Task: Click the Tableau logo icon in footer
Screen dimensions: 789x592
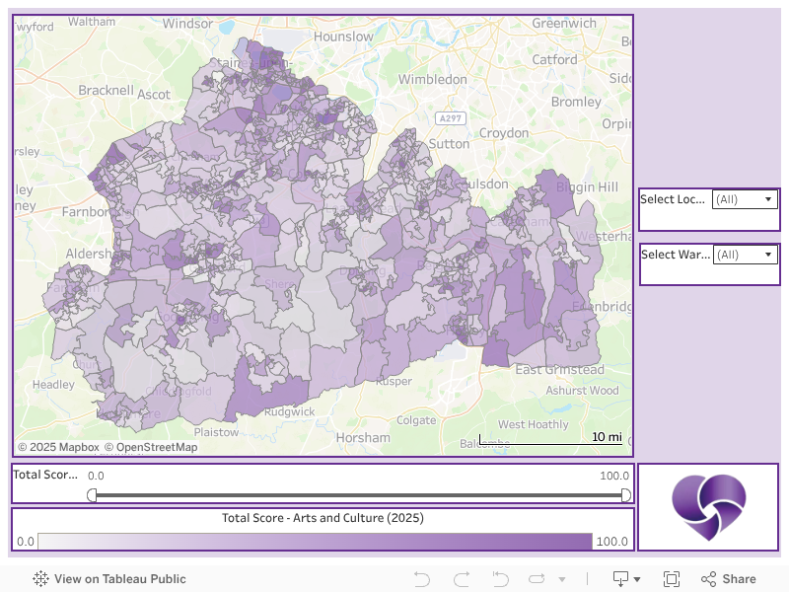Action: pos(40,579)
